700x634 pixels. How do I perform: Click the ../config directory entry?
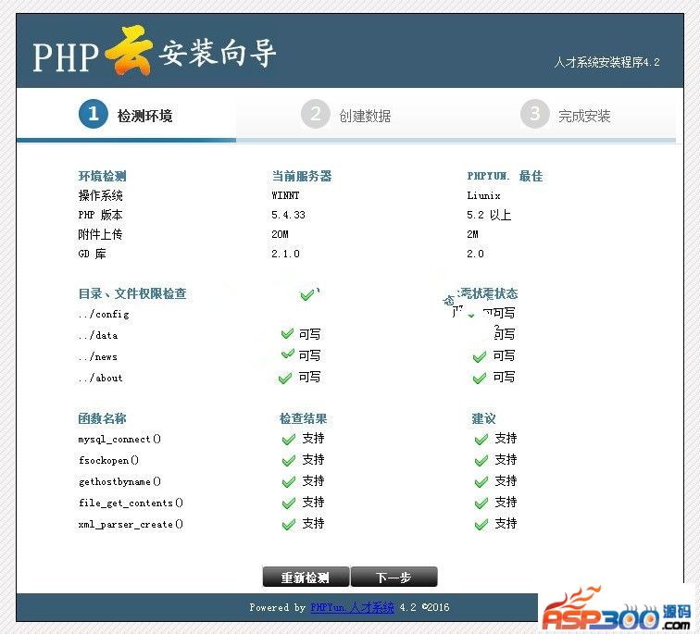tap(104, 314)
